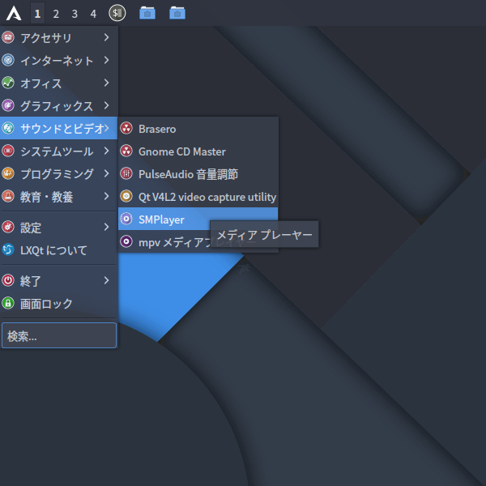
Task: Expand the オフィス submenu arrow
Action: (x=106, y=83)
